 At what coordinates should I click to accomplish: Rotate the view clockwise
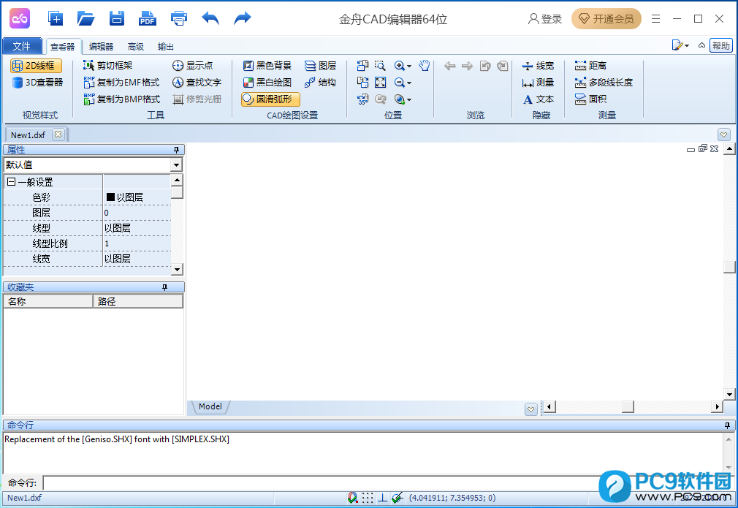click(x=363, y=83)
